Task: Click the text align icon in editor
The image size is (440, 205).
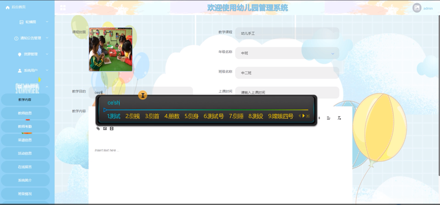Action: pos(328,118)
